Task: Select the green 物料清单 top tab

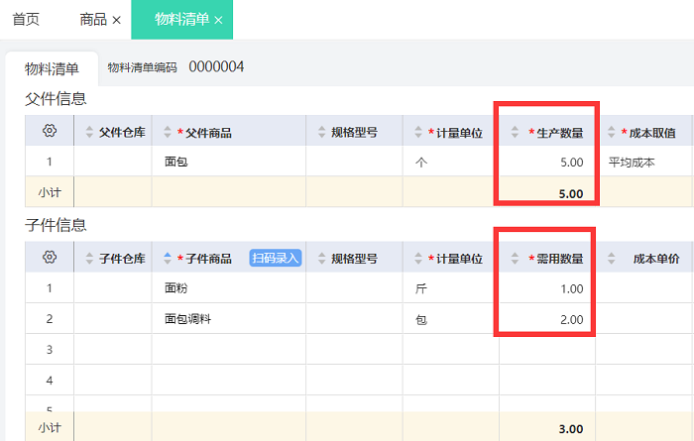Action: pos(181,19)
